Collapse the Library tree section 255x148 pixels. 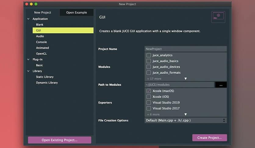(x=28, y=71)
